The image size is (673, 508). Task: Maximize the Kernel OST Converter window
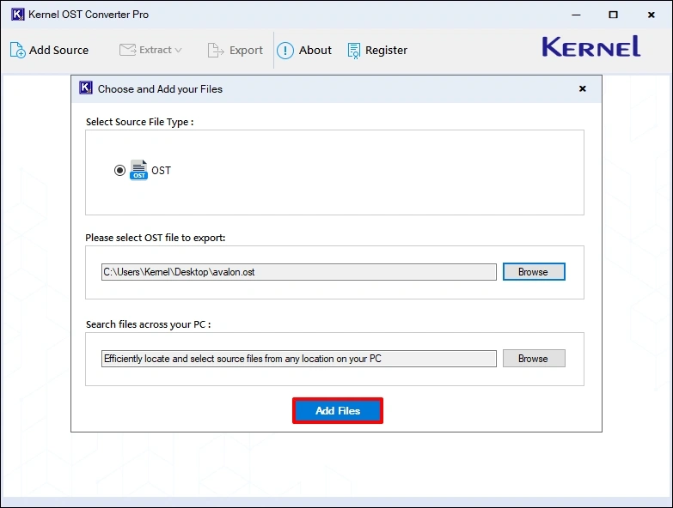tap(613, 15)
